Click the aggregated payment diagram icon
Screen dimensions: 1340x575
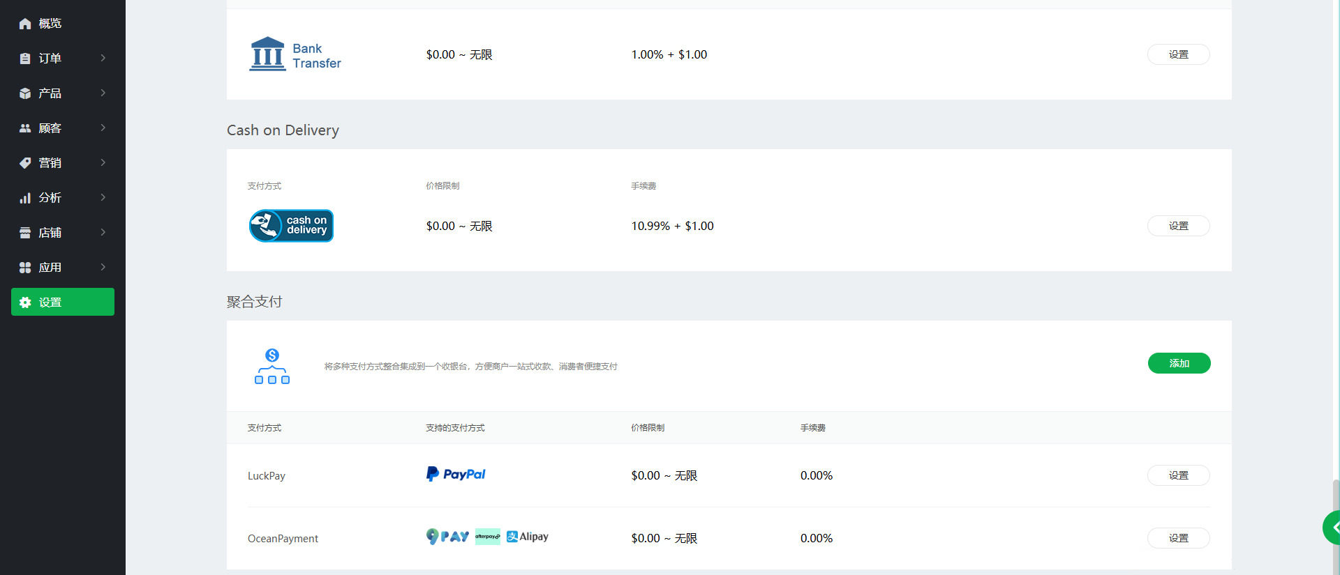pyautogui.click(x=272, y=367)
